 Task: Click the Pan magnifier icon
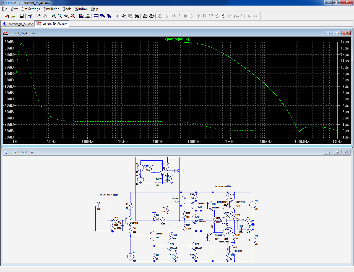click(60, 16)
